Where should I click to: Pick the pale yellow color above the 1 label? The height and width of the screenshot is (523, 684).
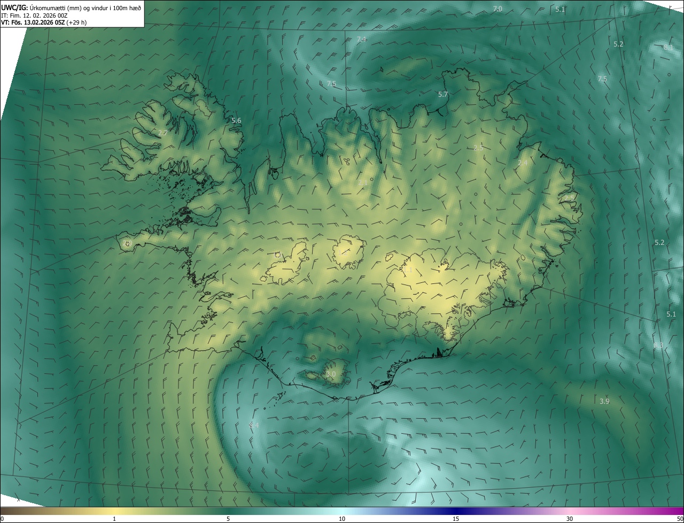coord(114,511)
